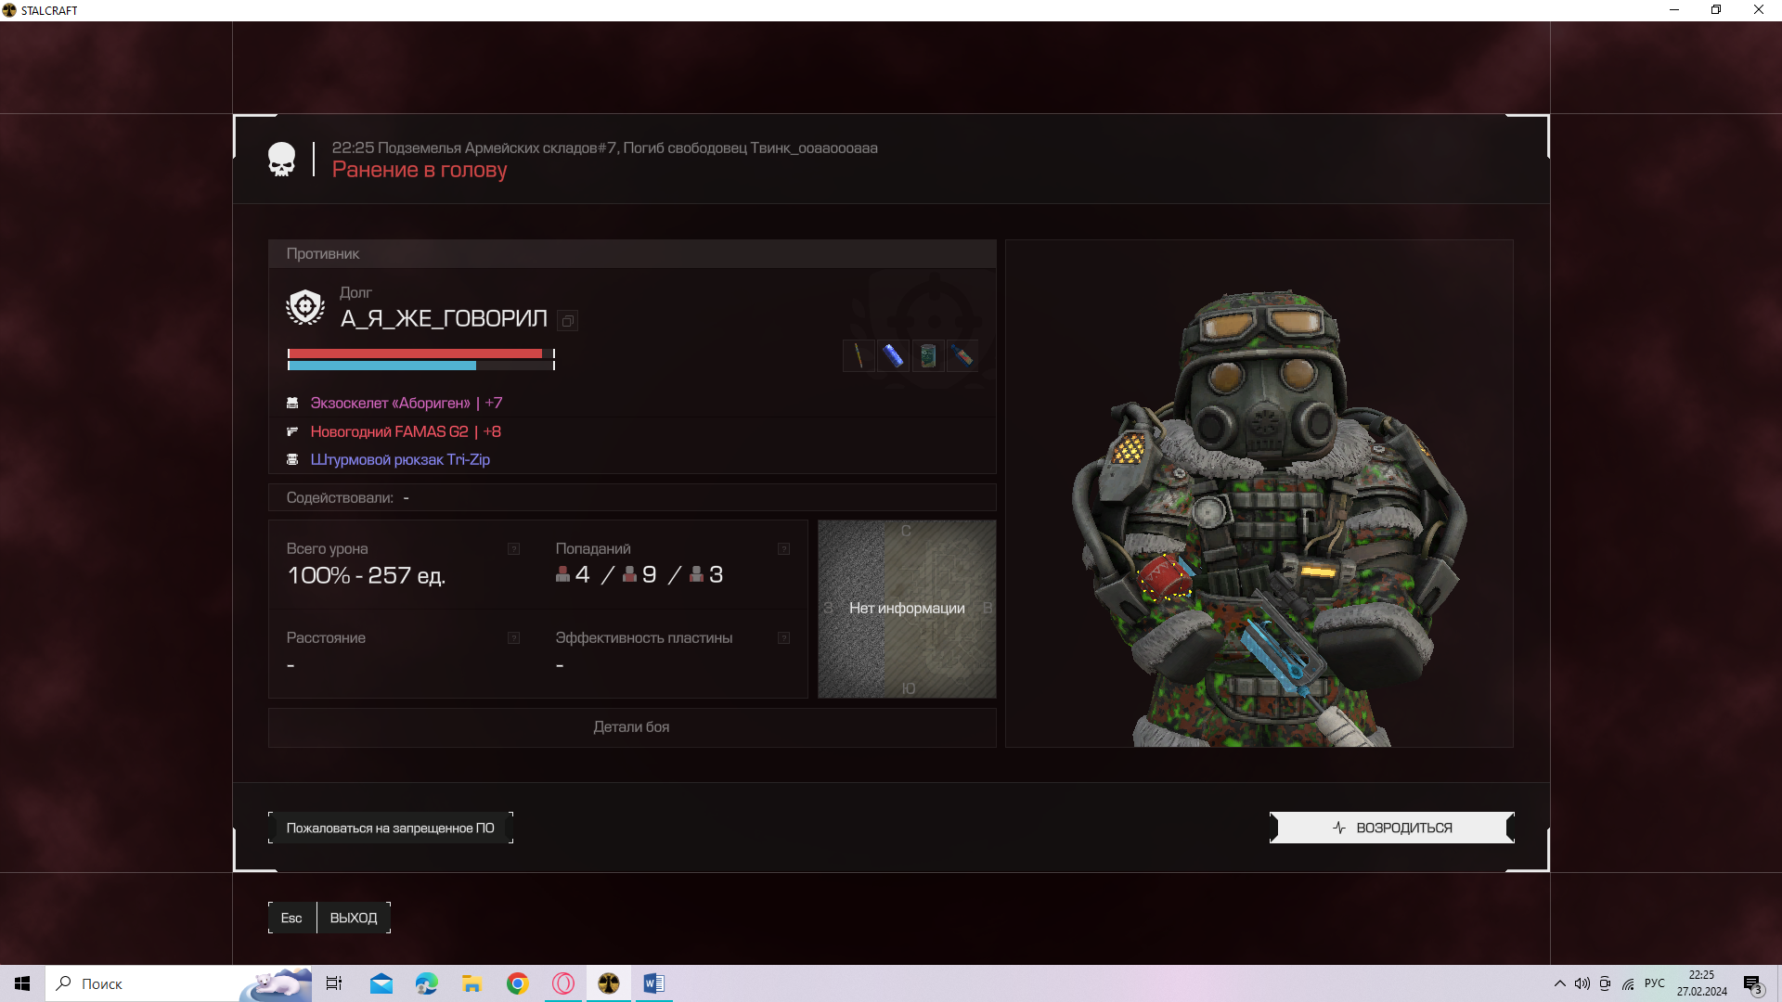
Task: Show hidden system tray icons
Action: tap(1559, 983)
